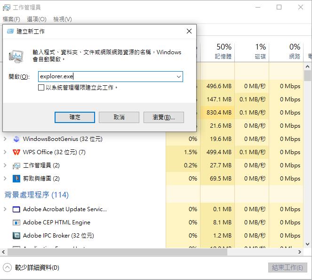Viewport: 312px width, 280px height.
Task: Expand the 工作管理員 (2) process group
Action: (x=5, y=165)
